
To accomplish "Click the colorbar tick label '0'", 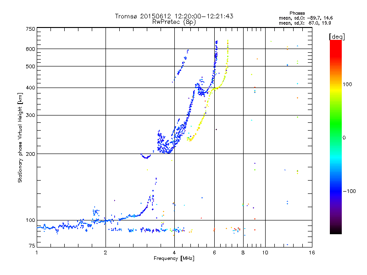I will (x=344, y=138).
